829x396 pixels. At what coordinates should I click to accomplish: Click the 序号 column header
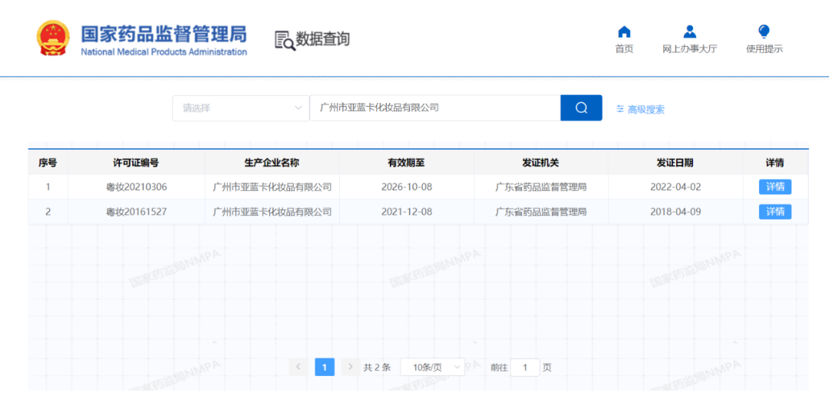click(x=48, y=163)
